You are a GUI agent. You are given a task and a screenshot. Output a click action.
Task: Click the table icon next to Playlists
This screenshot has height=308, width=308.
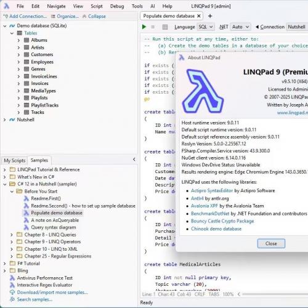tap(26, 98)
